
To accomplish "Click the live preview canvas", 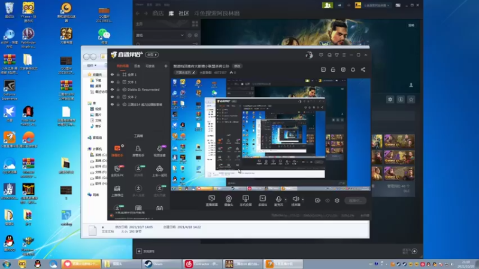I will point(271,134).
